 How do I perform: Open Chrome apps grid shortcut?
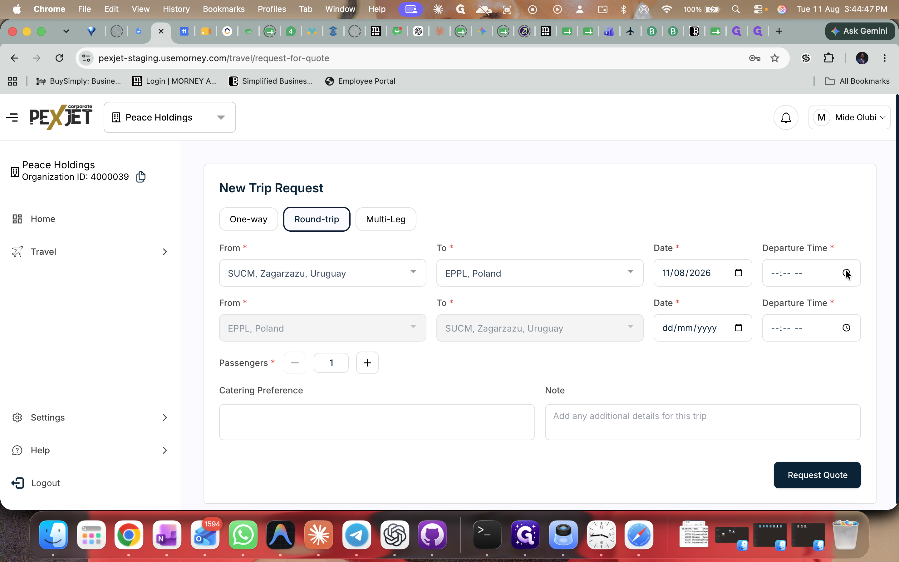pos(12,81)
